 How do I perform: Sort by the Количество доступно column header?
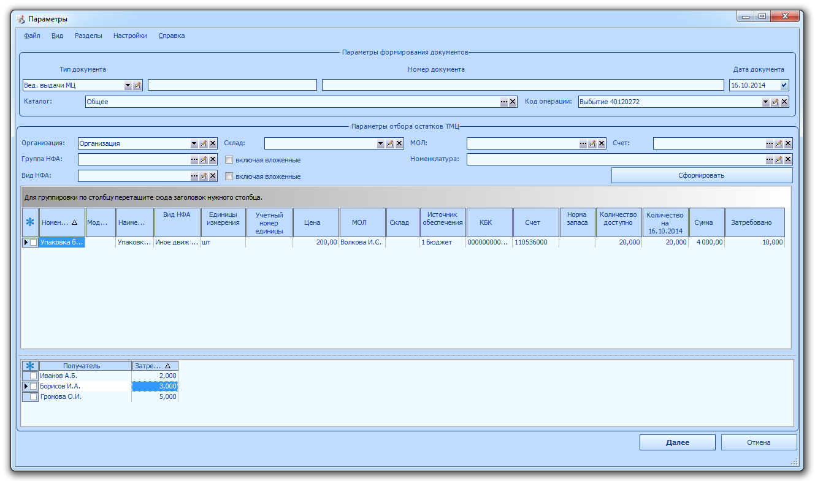tap(619, 223)
